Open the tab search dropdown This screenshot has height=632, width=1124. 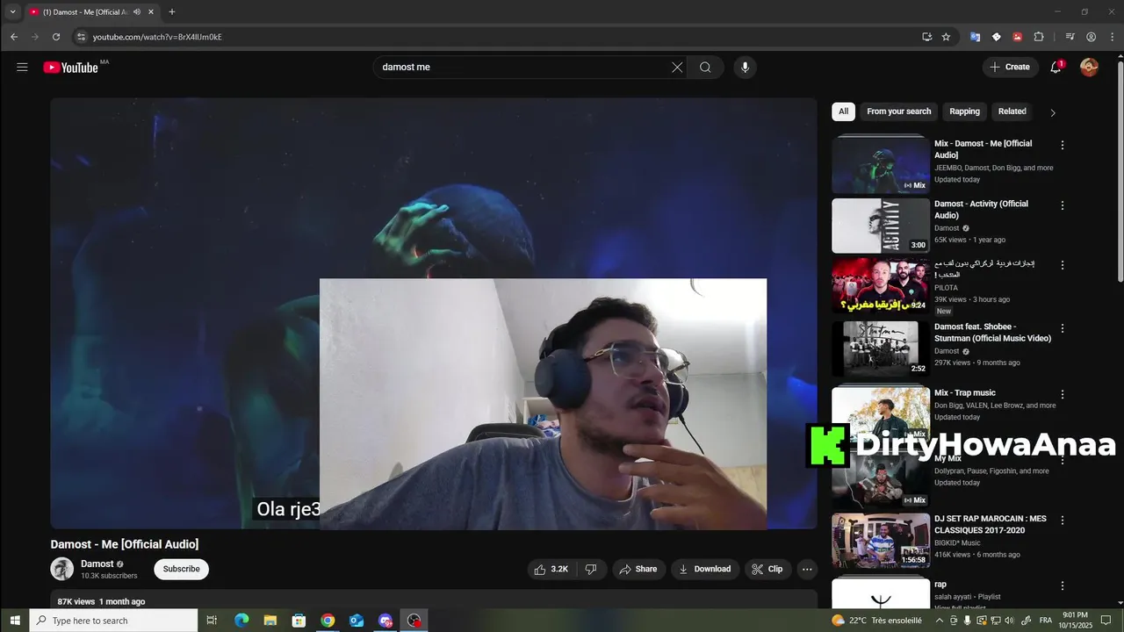[x=12, y=11]
